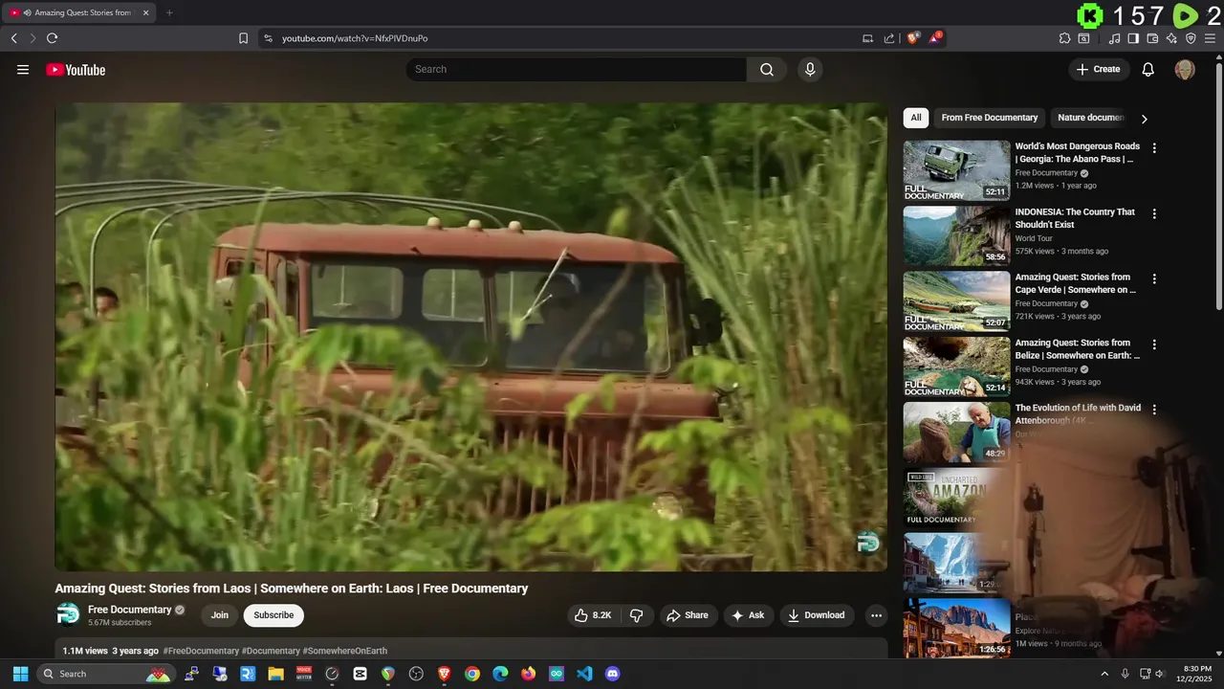The width and height of the screenshot is (1224, 689).
Task: Open Cape Verde Amazing Quest thumbnail
Action: click(956, 301)
